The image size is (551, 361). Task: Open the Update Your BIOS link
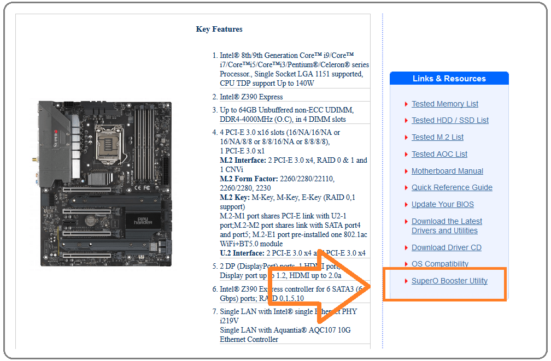click(443, 204)
